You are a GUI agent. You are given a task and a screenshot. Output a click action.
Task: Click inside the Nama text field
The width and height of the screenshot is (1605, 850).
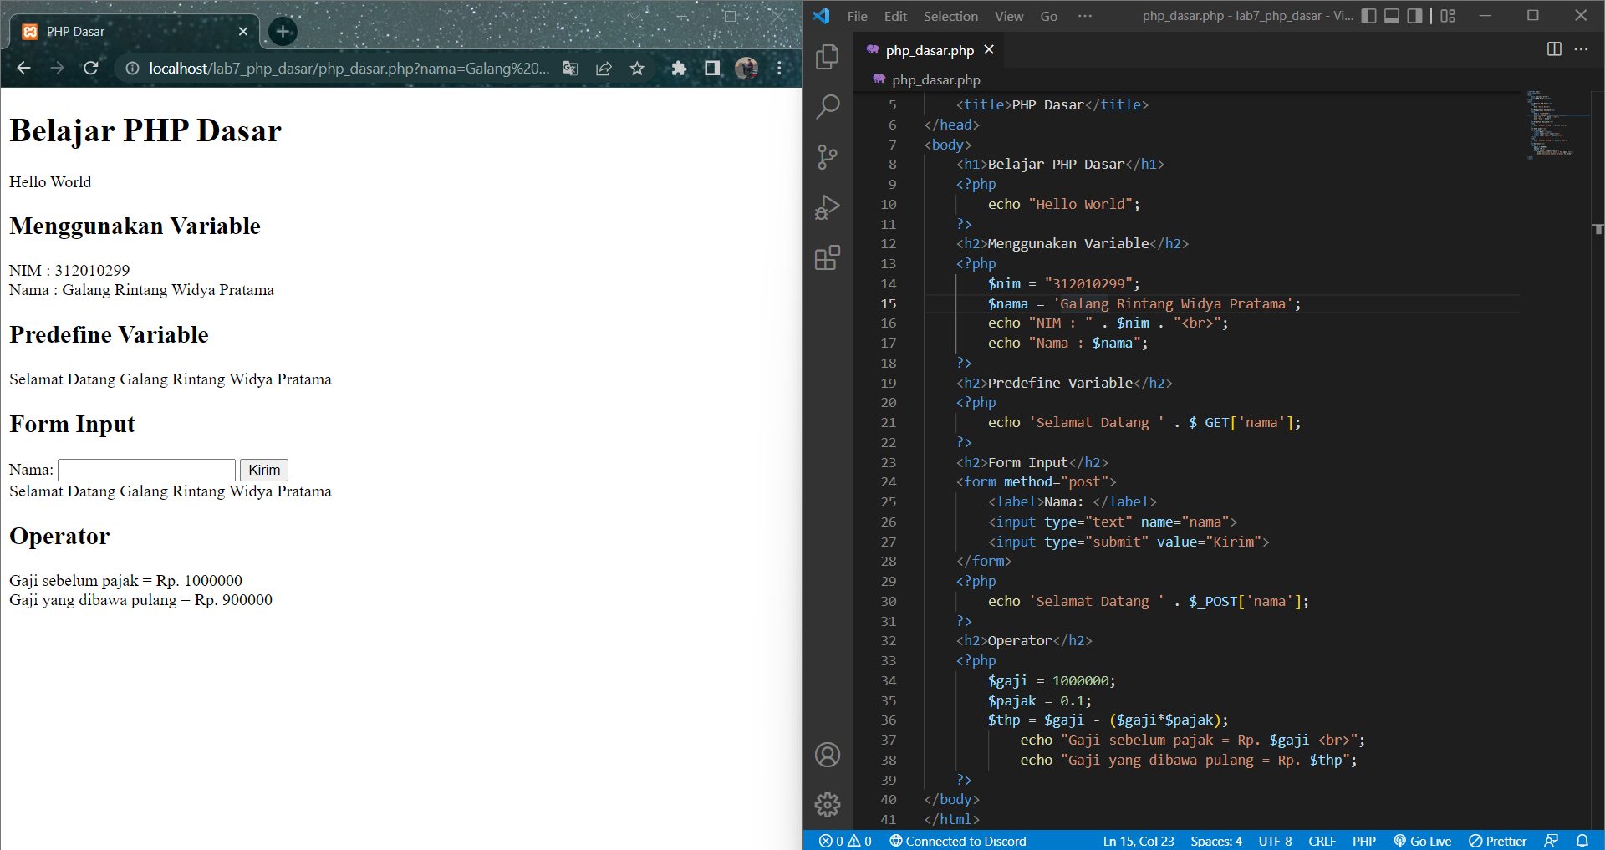click(x=145, y=470)
